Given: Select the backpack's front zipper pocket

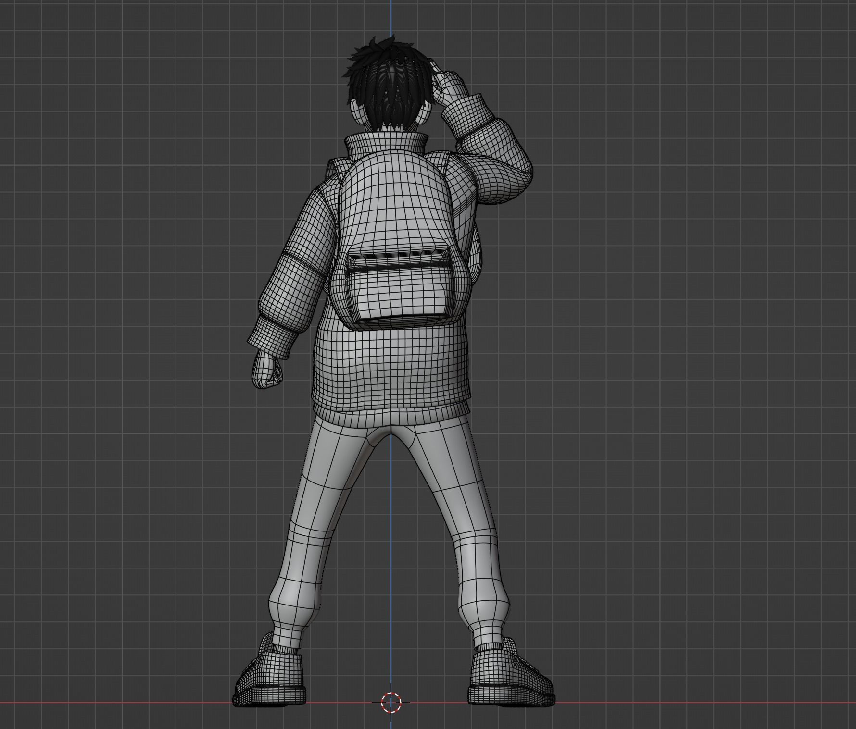Looking at the screenshot, I should (x=401, y=284).
